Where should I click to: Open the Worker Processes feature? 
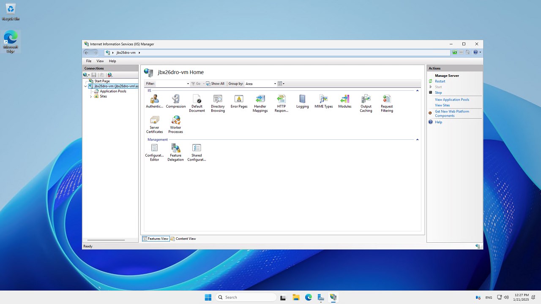point(175,120)
